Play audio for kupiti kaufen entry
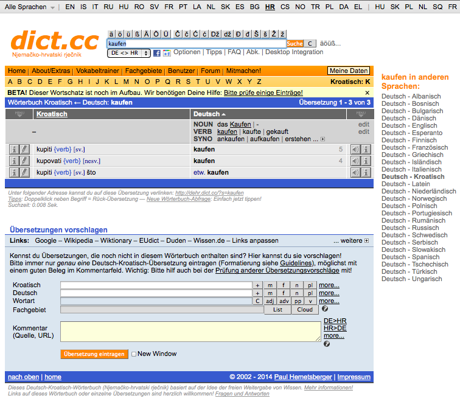The height and width of the screenshot is (401, 460). (355, 149)
